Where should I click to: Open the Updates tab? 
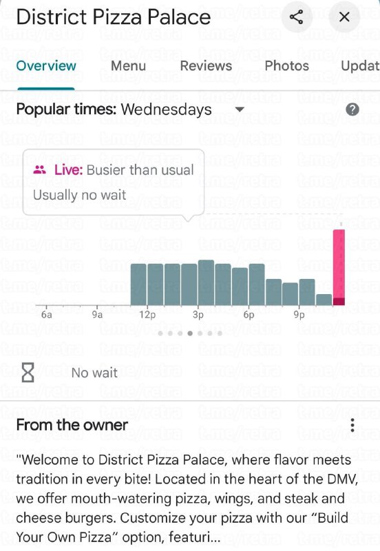click(360, 65)
